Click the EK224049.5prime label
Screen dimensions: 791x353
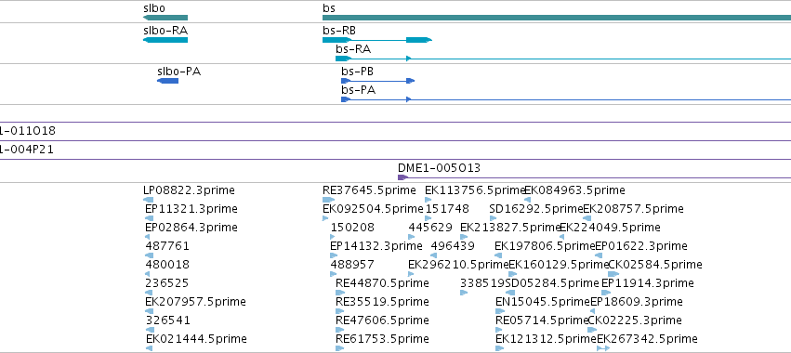[x=610, y=228]
